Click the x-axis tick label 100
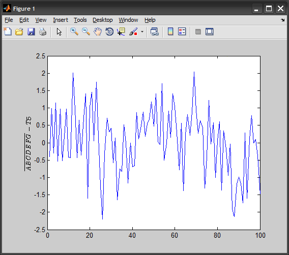The width and height of the screenshot is (289, 255). tap(260, 235)
